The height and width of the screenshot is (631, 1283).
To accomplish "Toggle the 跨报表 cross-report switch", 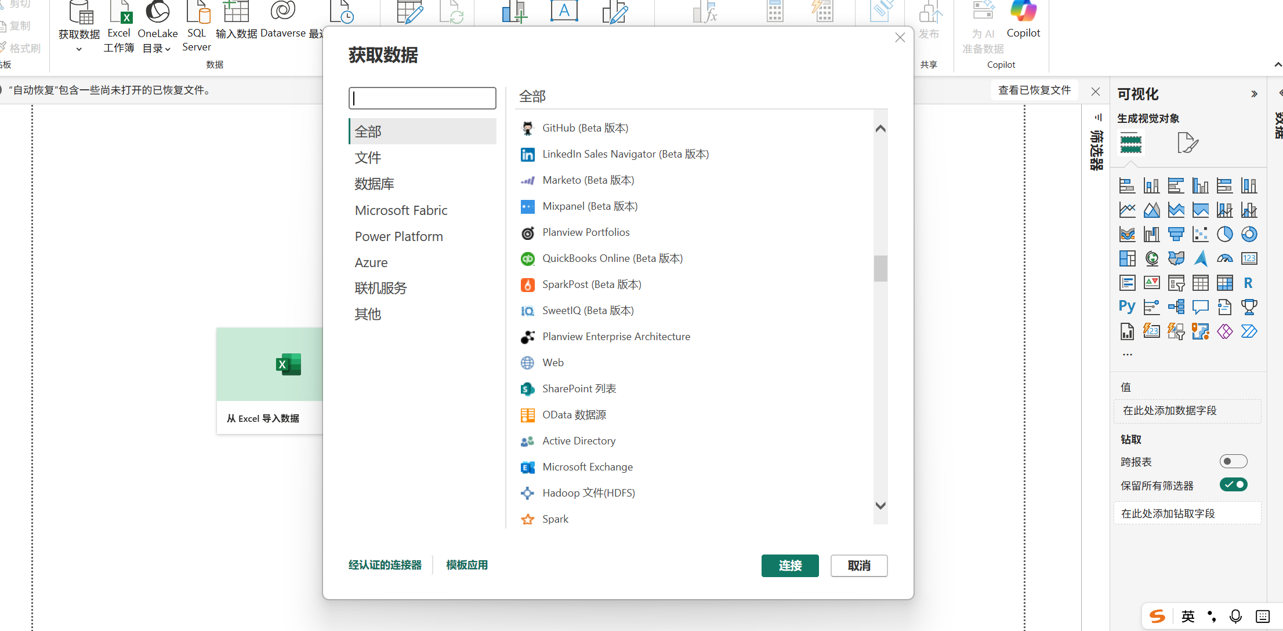I will (1233, 461).
